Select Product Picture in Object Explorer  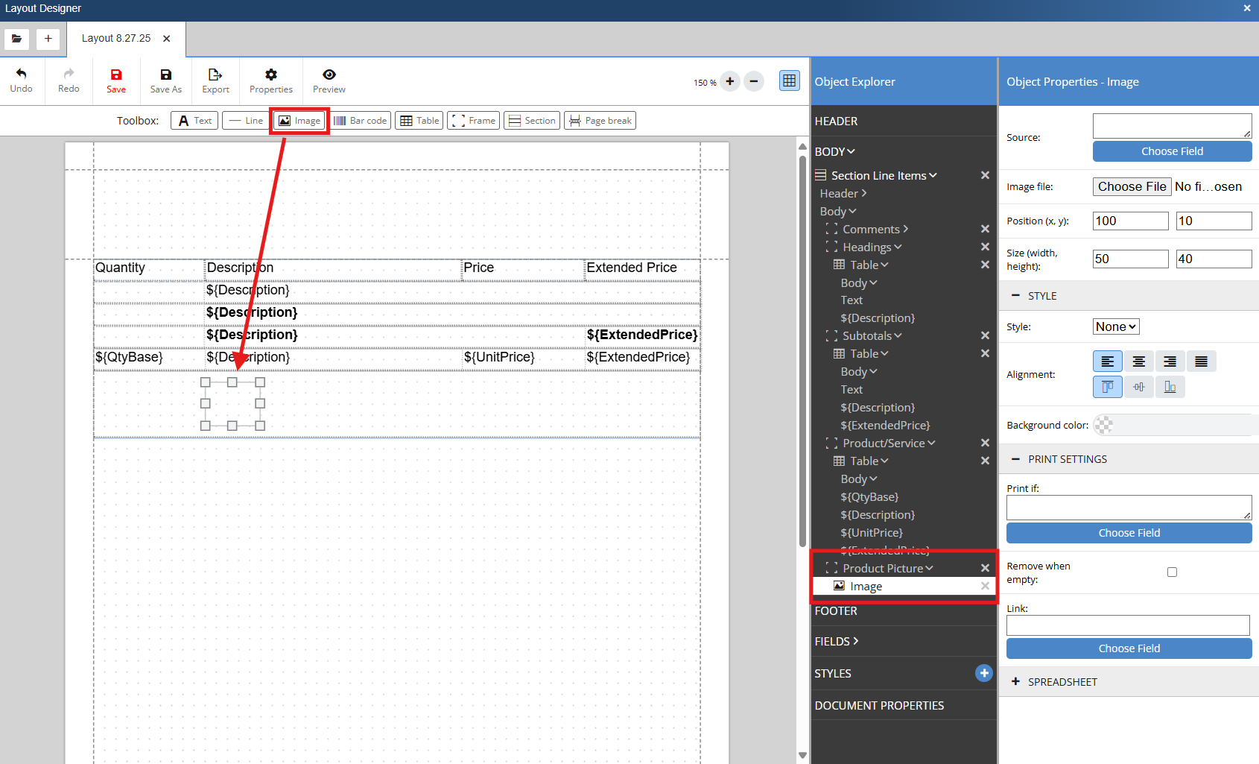883,568
